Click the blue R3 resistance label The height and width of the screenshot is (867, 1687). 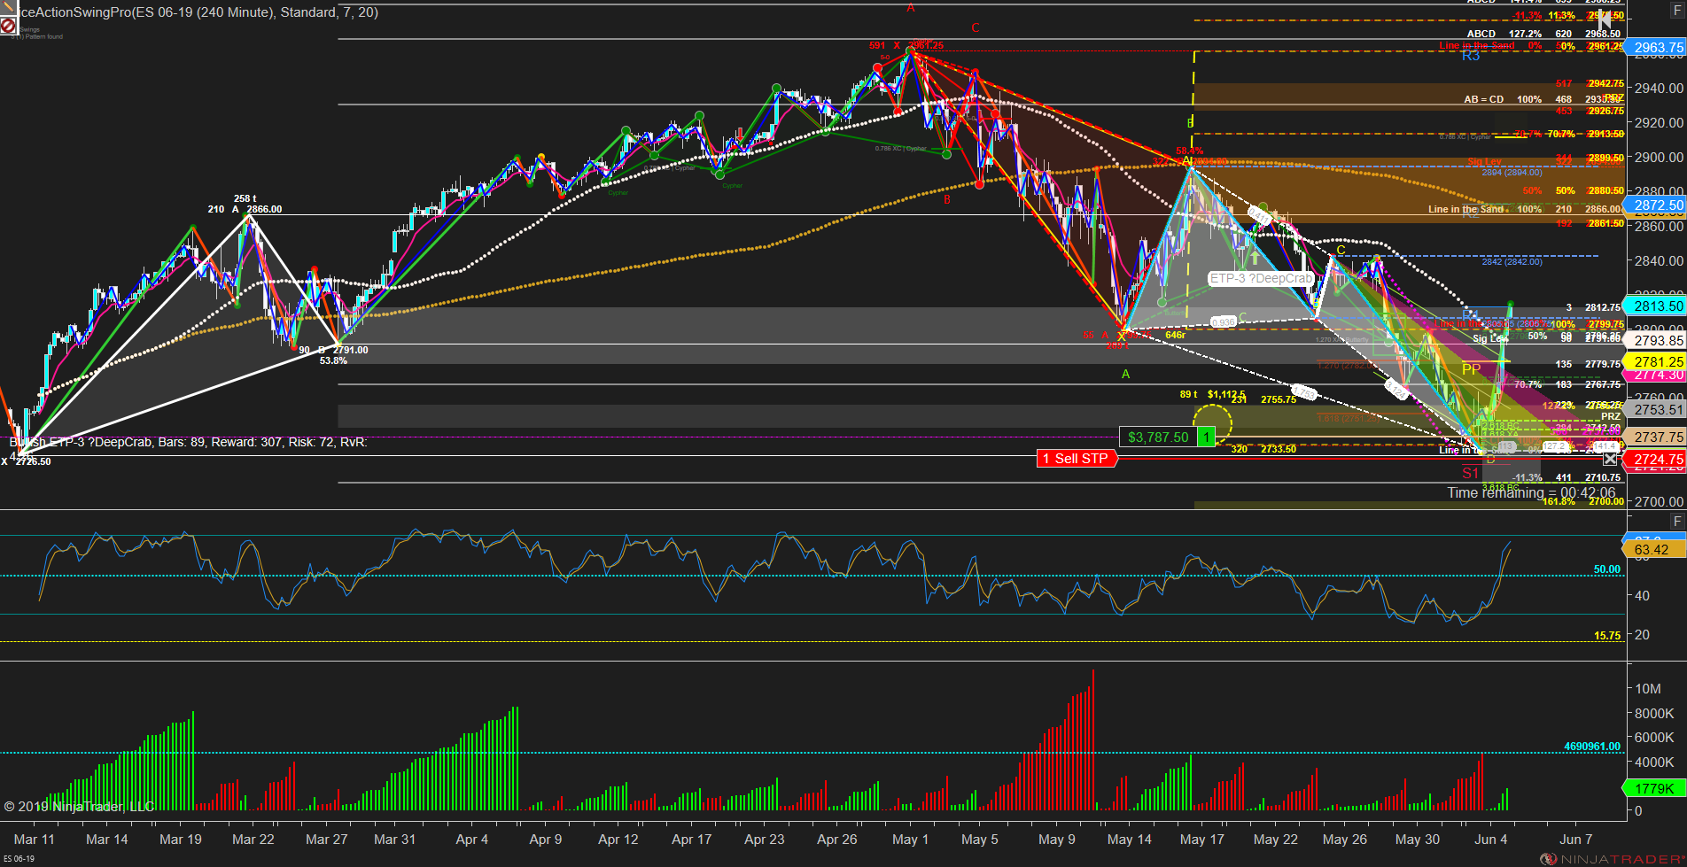tap(1471, 56)
